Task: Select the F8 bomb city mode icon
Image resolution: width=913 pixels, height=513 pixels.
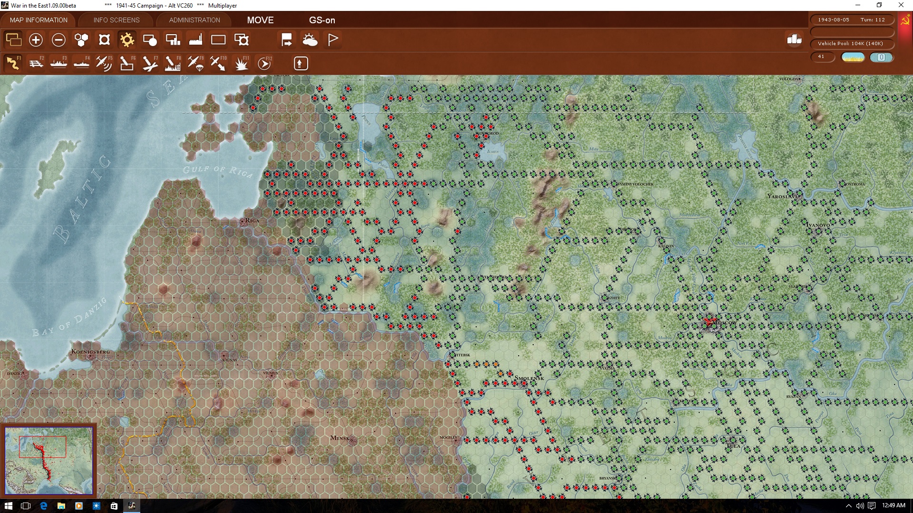Action: 173,63
